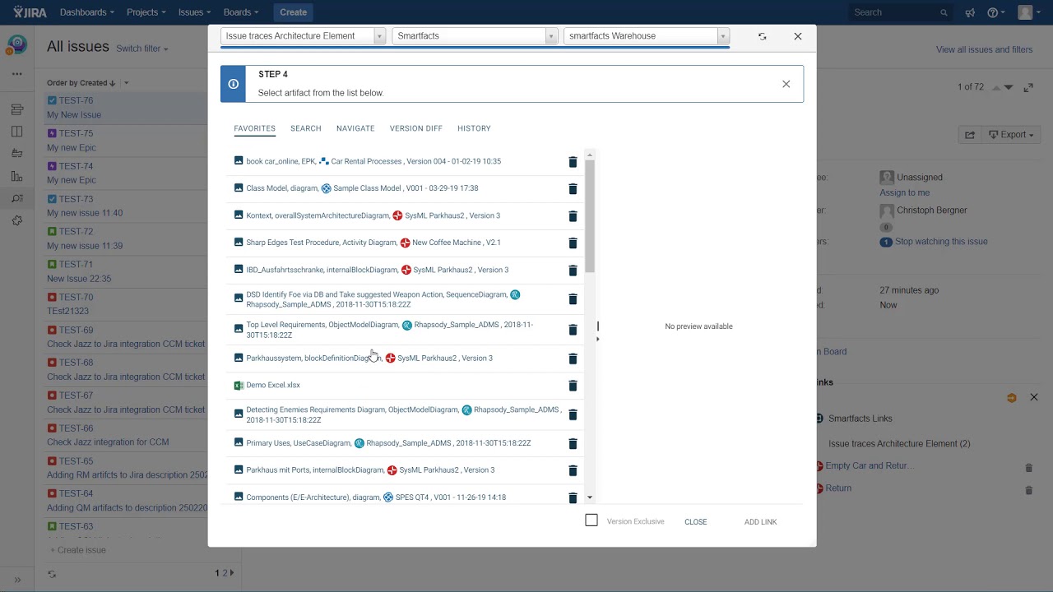Expand the Projects menu
Viewport: 1053px width, 592px height.
pos(146,12)
